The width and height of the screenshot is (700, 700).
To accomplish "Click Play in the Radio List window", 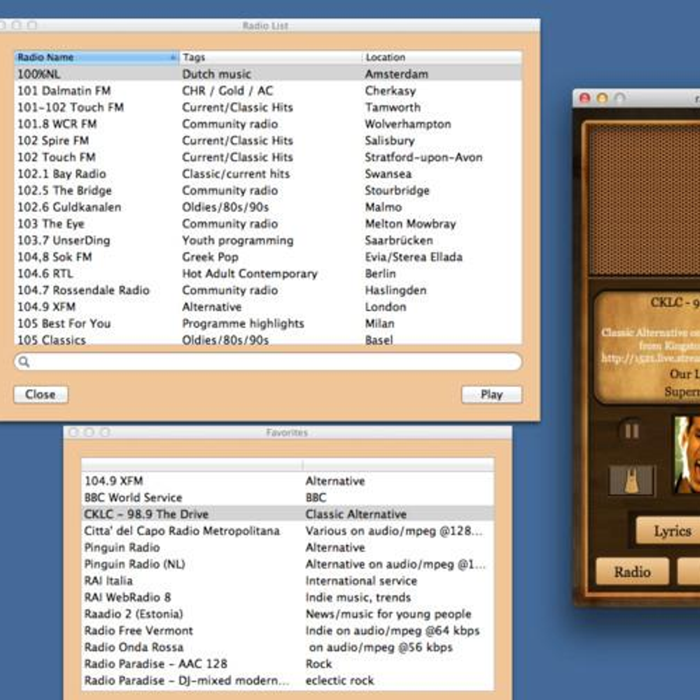I will [492, 394].
